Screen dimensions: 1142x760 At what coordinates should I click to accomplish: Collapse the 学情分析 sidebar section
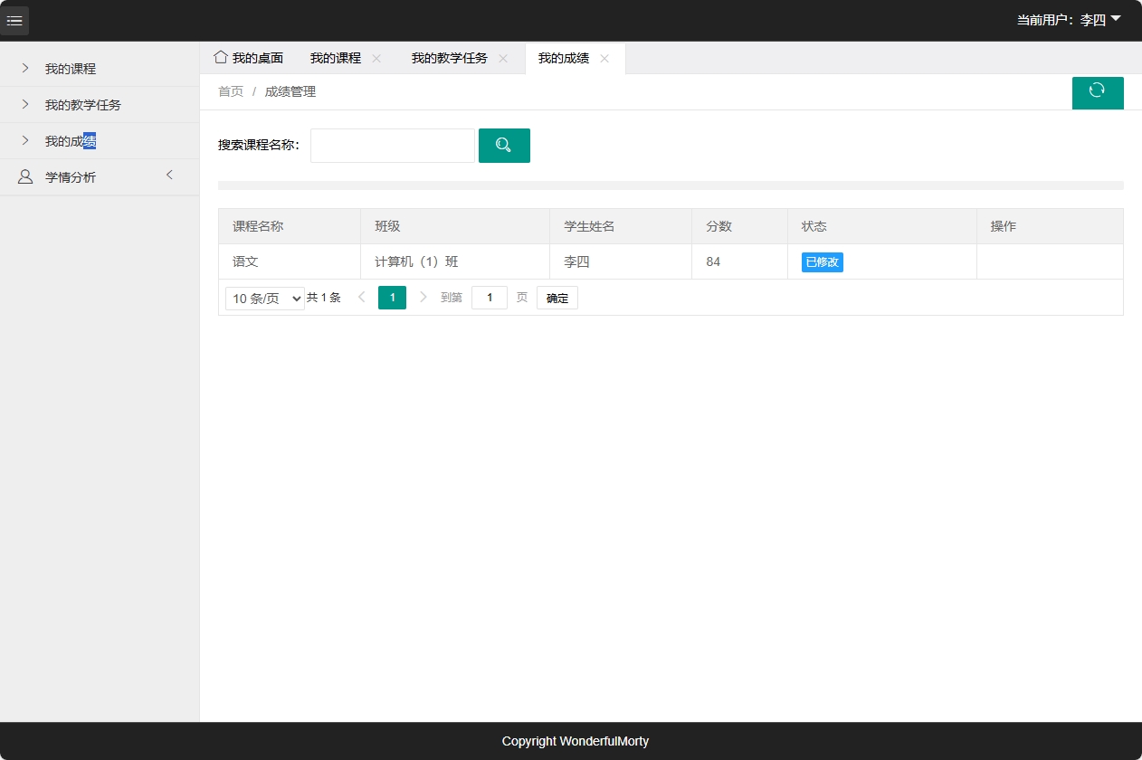[x=169, y=176]
